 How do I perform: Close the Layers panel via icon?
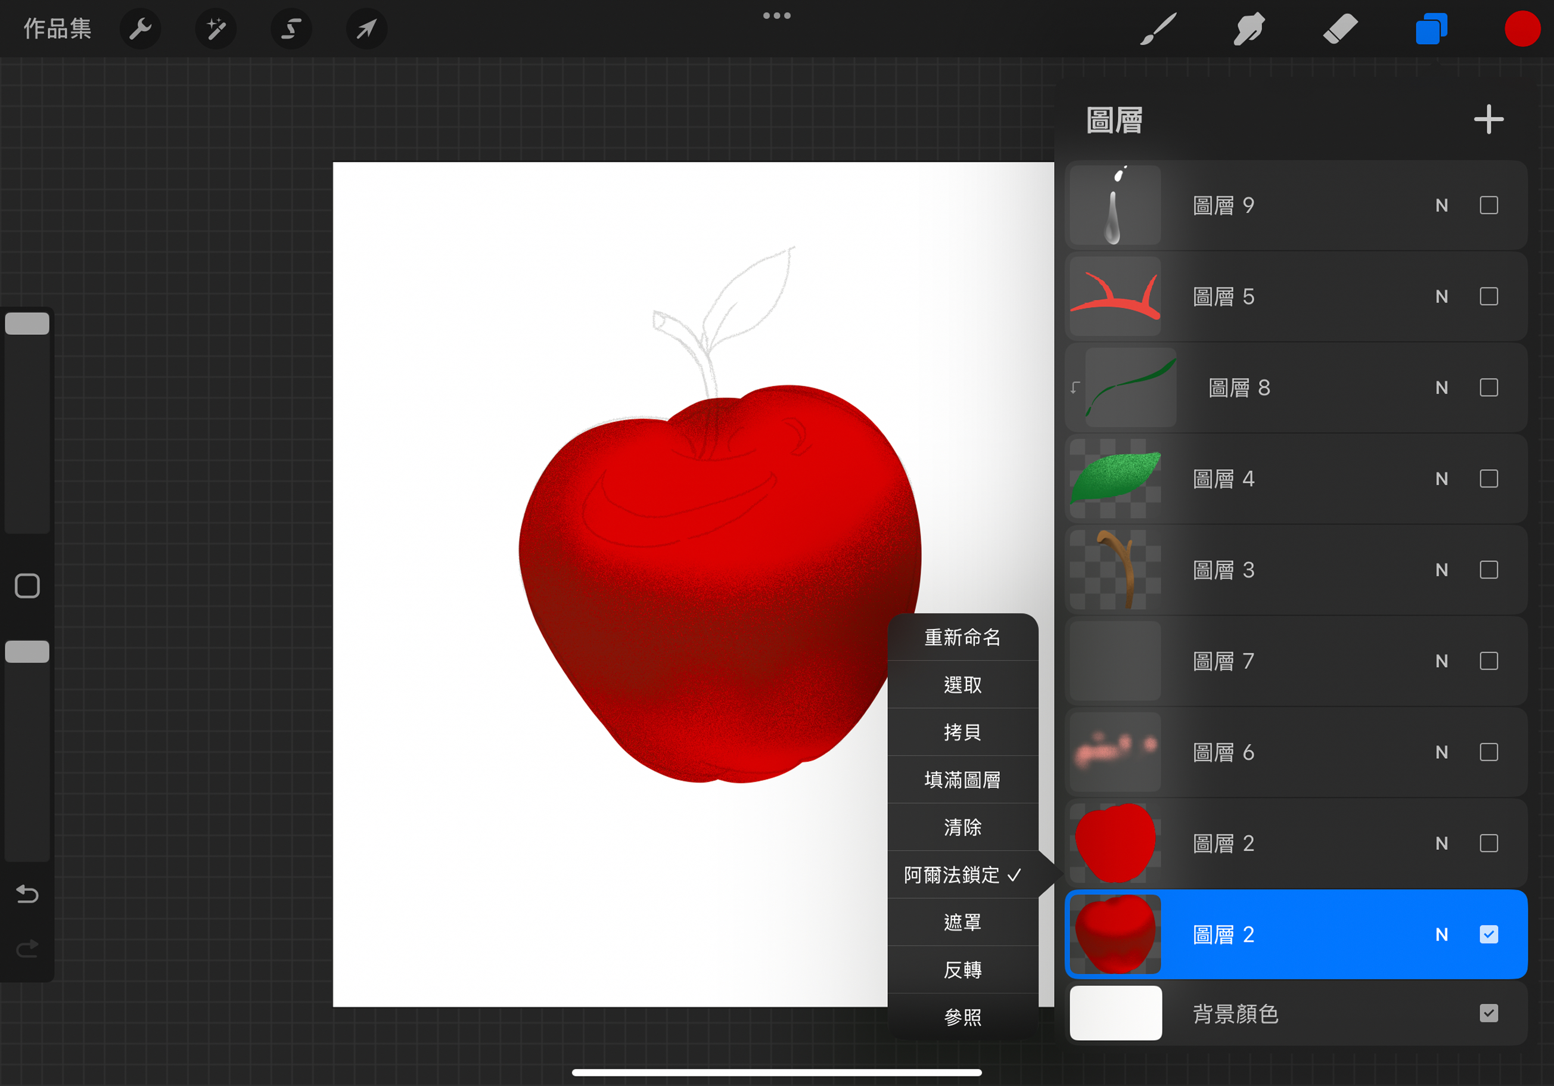[x=1431, y=29]
